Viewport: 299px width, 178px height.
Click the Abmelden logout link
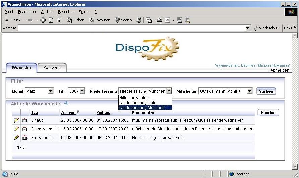click(280, 70)
